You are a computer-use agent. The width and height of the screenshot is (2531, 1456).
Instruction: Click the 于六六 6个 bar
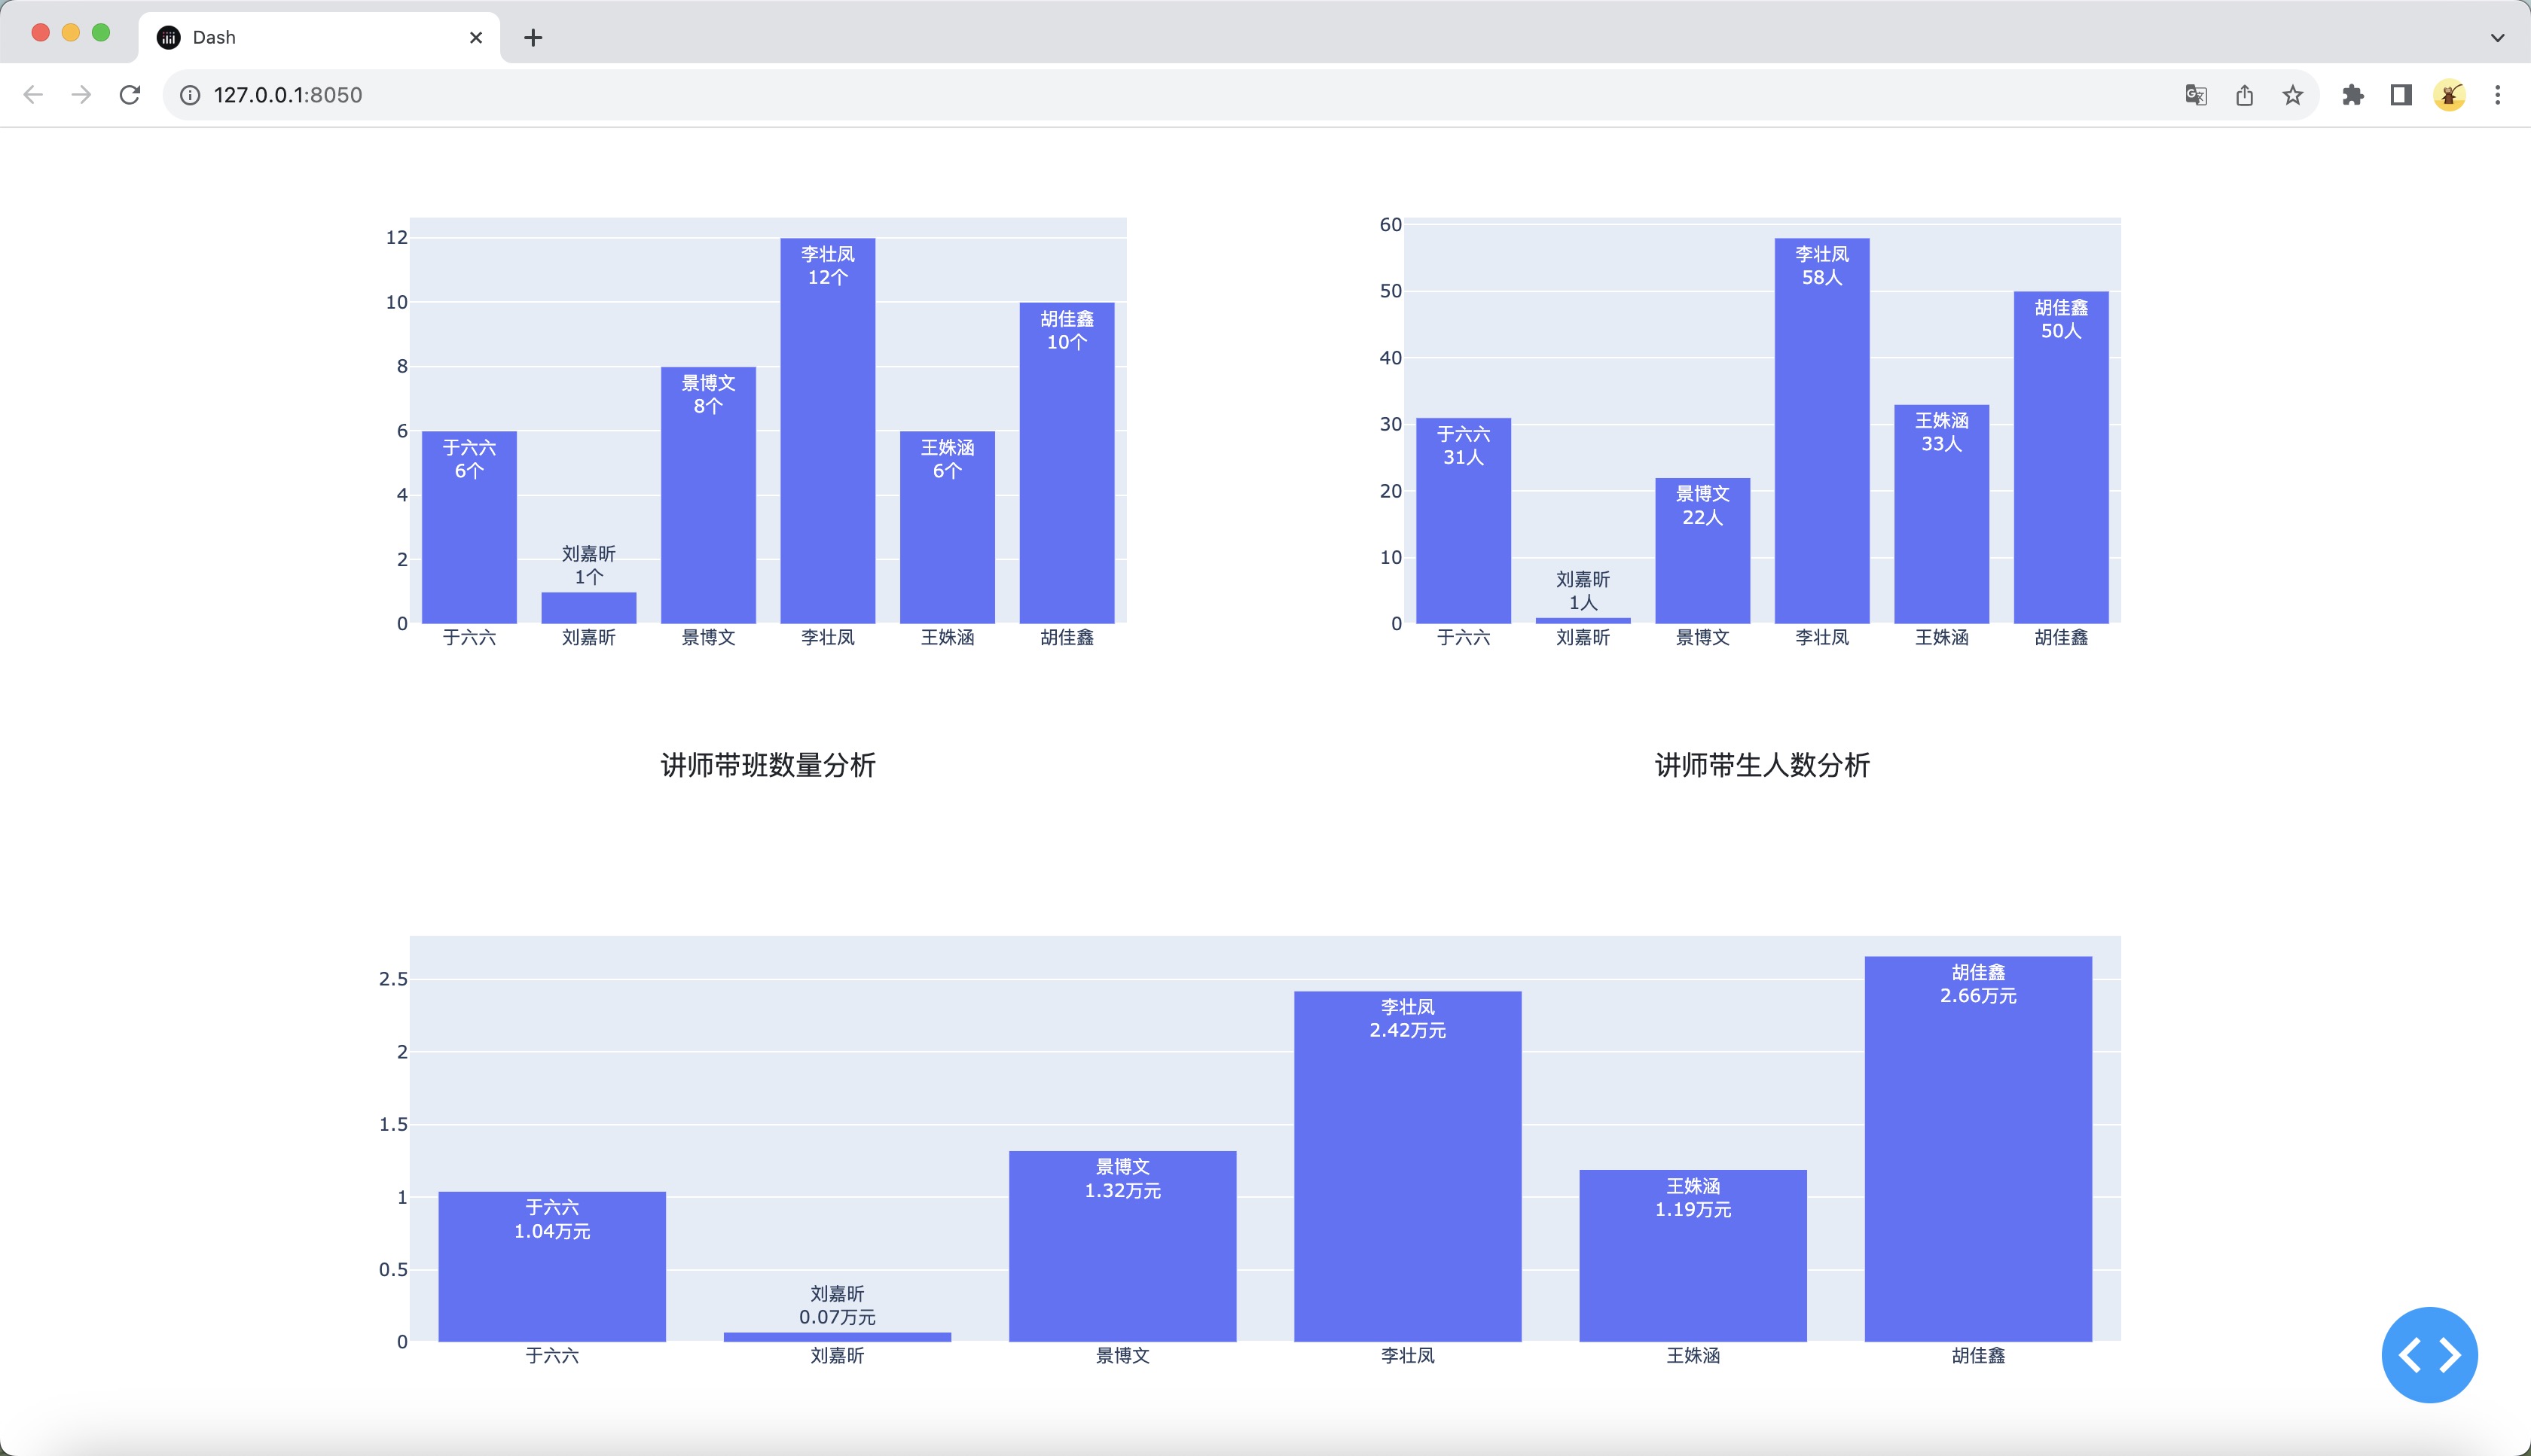[x=469, y=527]
